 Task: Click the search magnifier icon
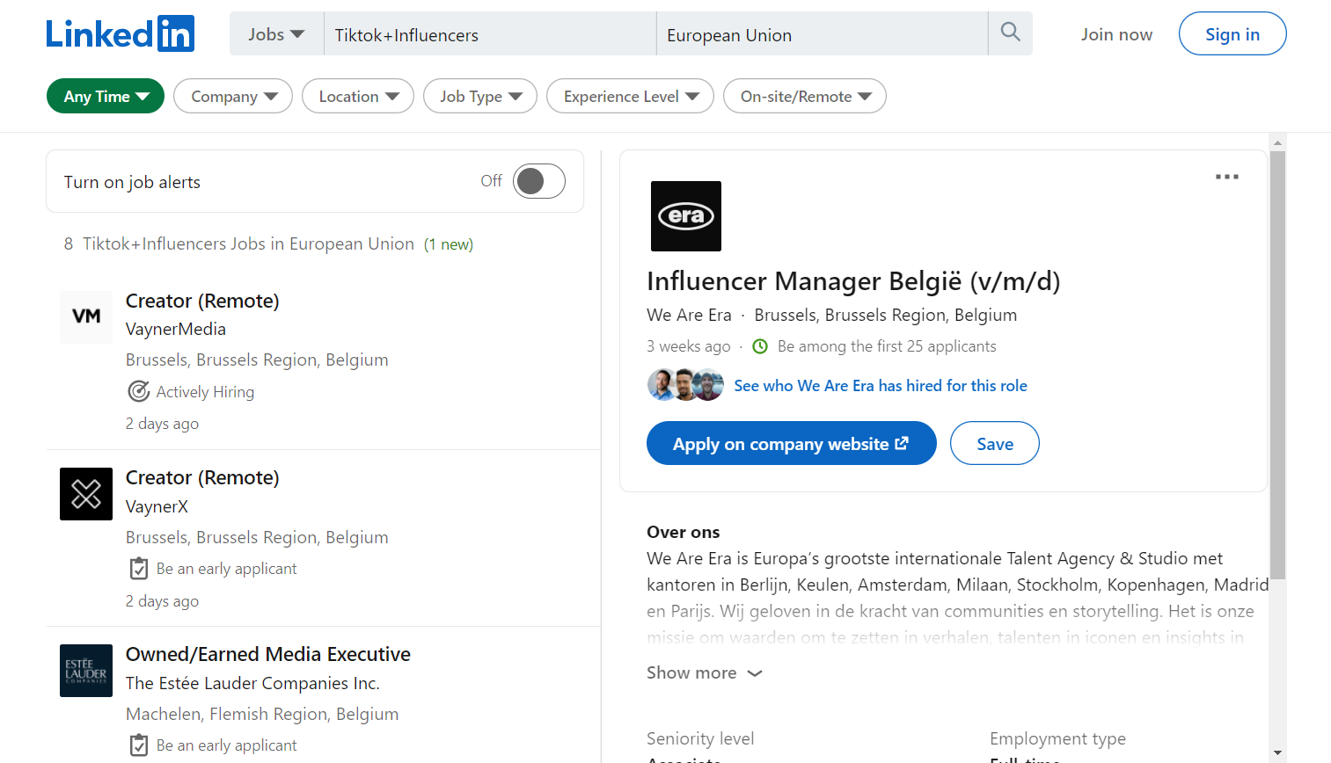coord(1011,33)
